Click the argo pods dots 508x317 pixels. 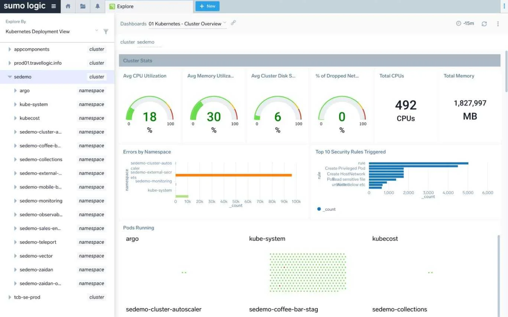click(184, 272)
